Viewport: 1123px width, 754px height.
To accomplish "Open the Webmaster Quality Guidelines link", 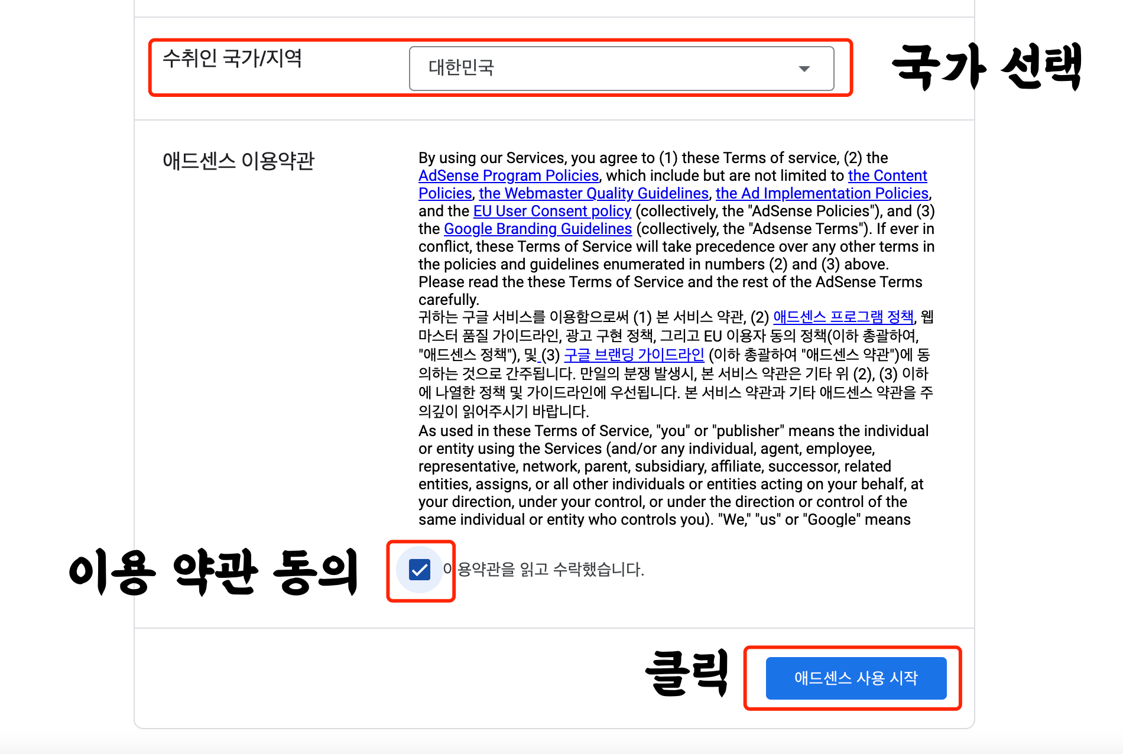I will coord(593,193).
